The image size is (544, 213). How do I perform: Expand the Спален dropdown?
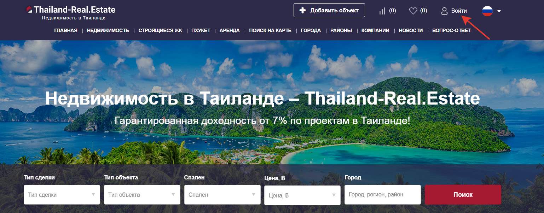pos(222,195)
